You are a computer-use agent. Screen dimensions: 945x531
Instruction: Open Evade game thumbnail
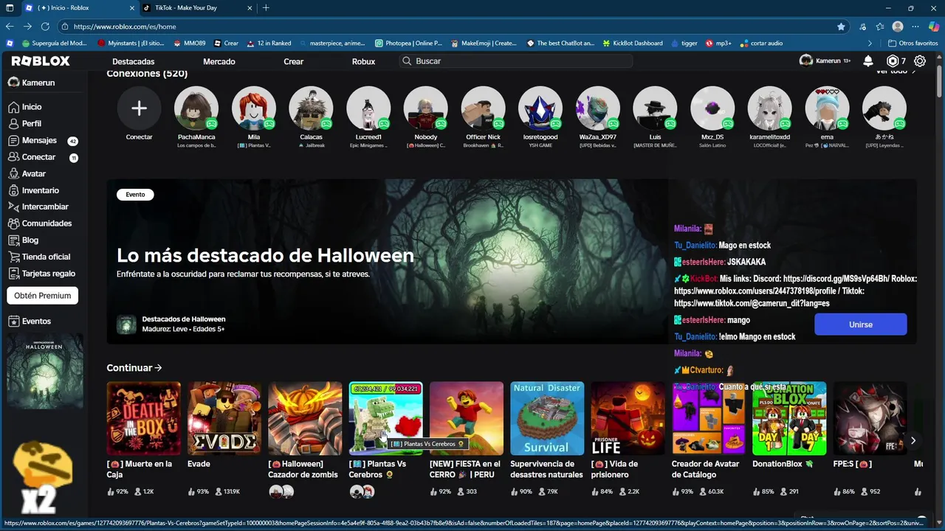(x=224, y=418)
